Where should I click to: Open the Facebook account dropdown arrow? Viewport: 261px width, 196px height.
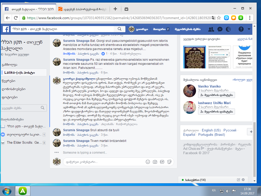249,29
